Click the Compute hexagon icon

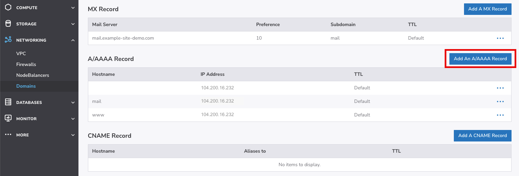[x=8, y=7]
